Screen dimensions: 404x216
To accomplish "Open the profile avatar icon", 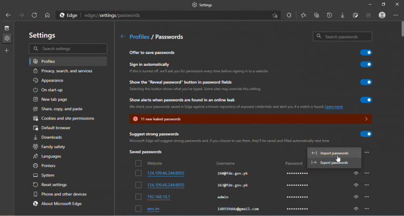I will [x=382, y=15].
